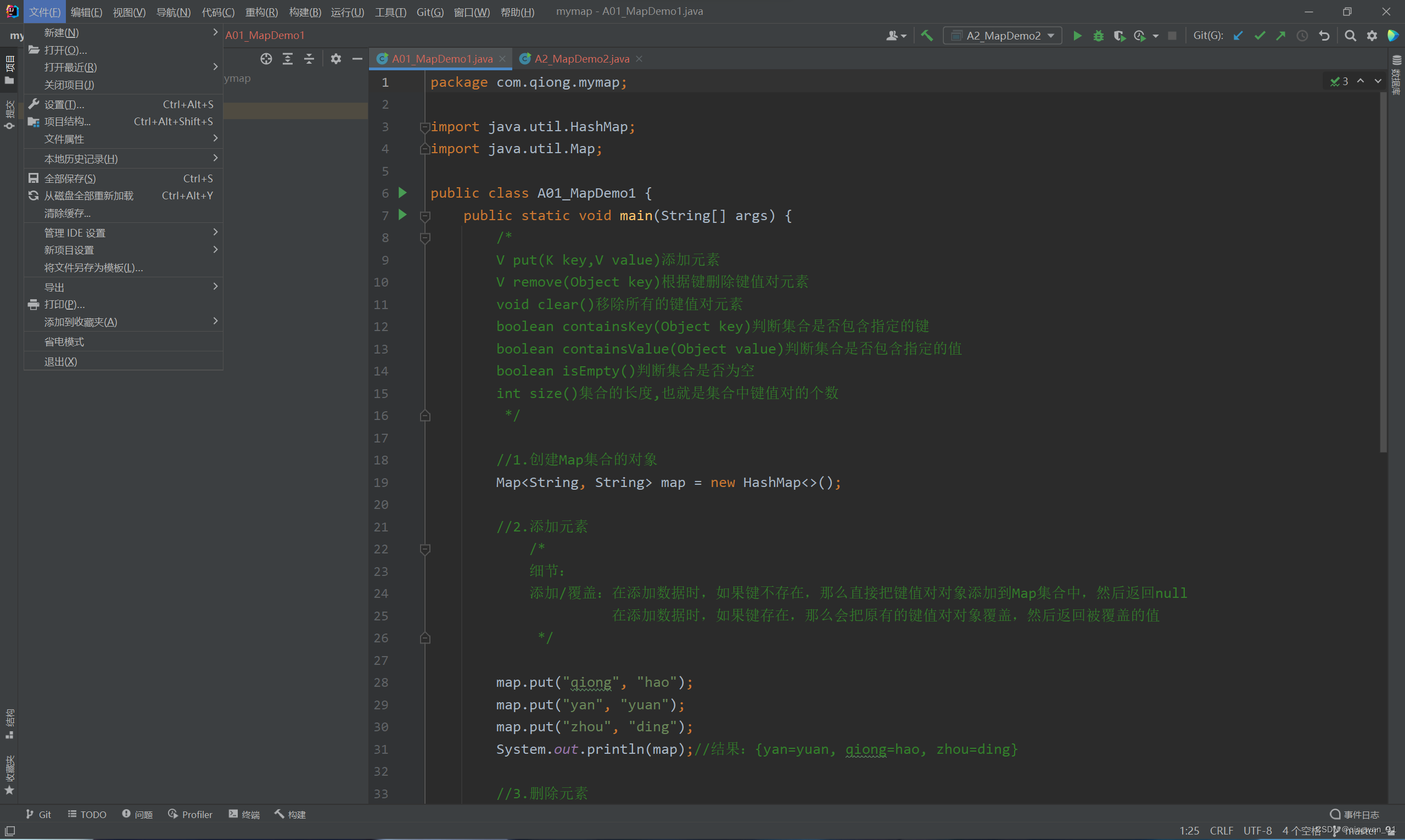Click the green Run button in toolbar
The height and width of the screenshot is (840, 1405).
(1077, 36)
